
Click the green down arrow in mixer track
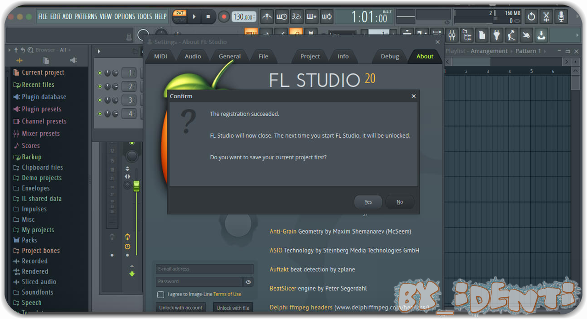[132, 274]
